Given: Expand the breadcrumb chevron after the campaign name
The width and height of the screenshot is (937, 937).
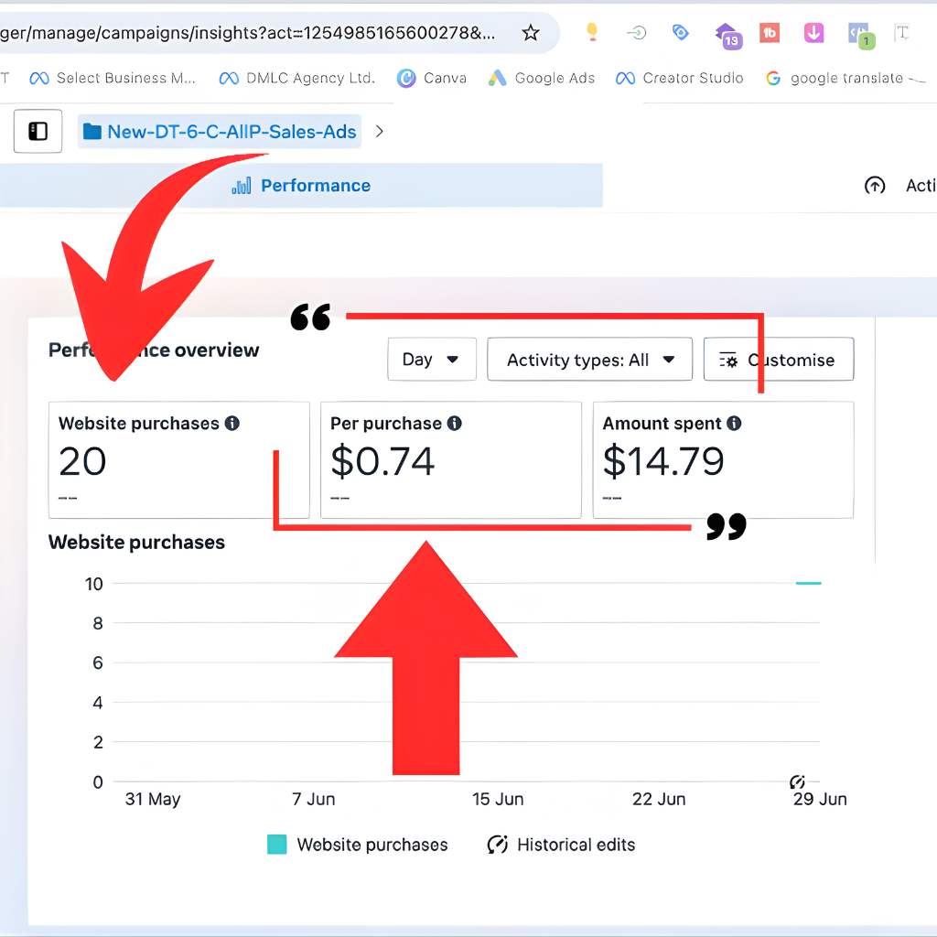Looking at the screenshot, I should (x=380, y=131).
